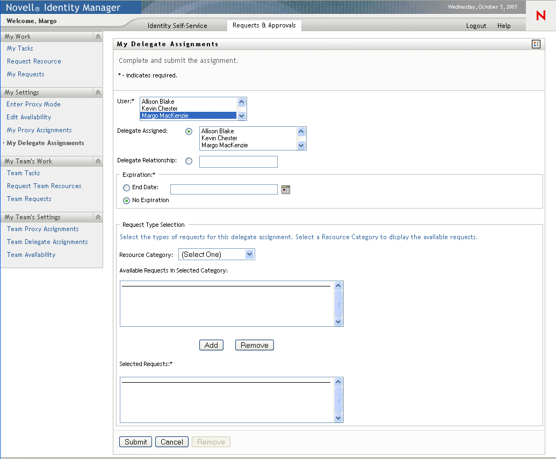The image size is (556, 459).
Task: Open Edit Availability link
Action: pyautogui.click(x=28, y=117)
